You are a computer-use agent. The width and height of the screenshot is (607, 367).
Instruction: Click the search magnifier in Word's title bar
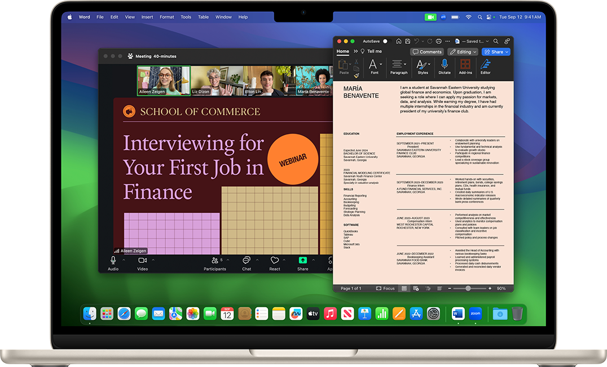pos(496,41)
